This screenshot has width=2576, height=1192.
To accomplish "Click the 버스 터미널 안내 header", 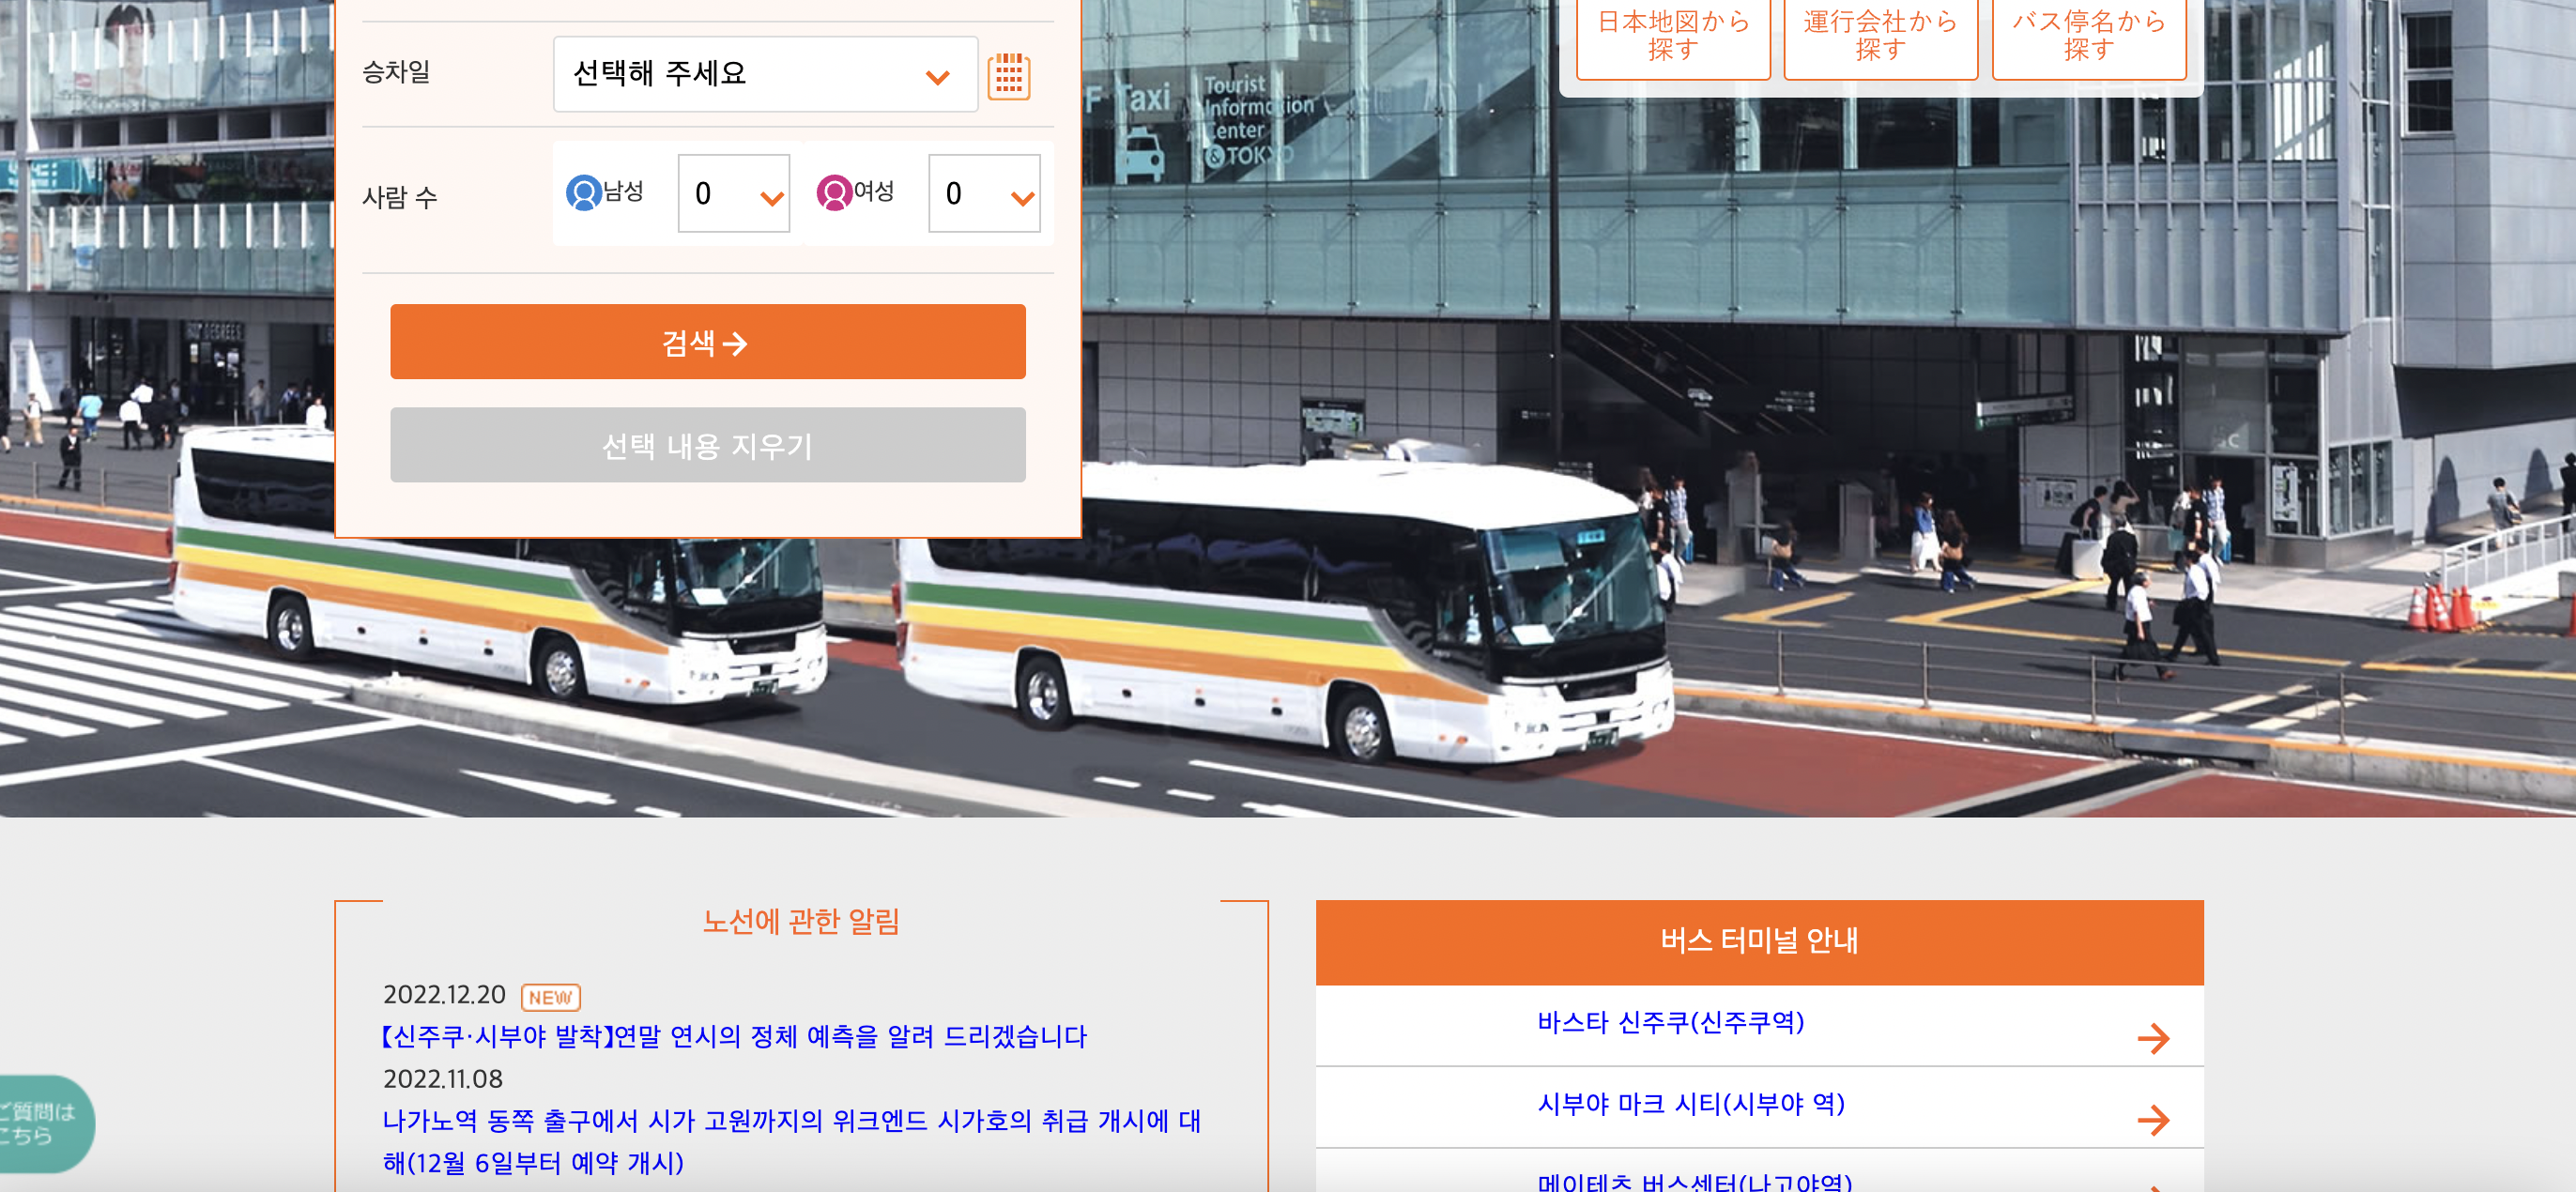I will (x=1759, y=942).
